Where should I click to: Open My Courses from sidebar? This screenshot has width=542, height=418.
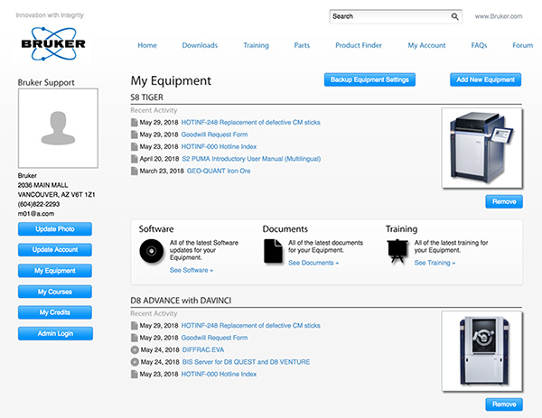(x=55, y=292)
